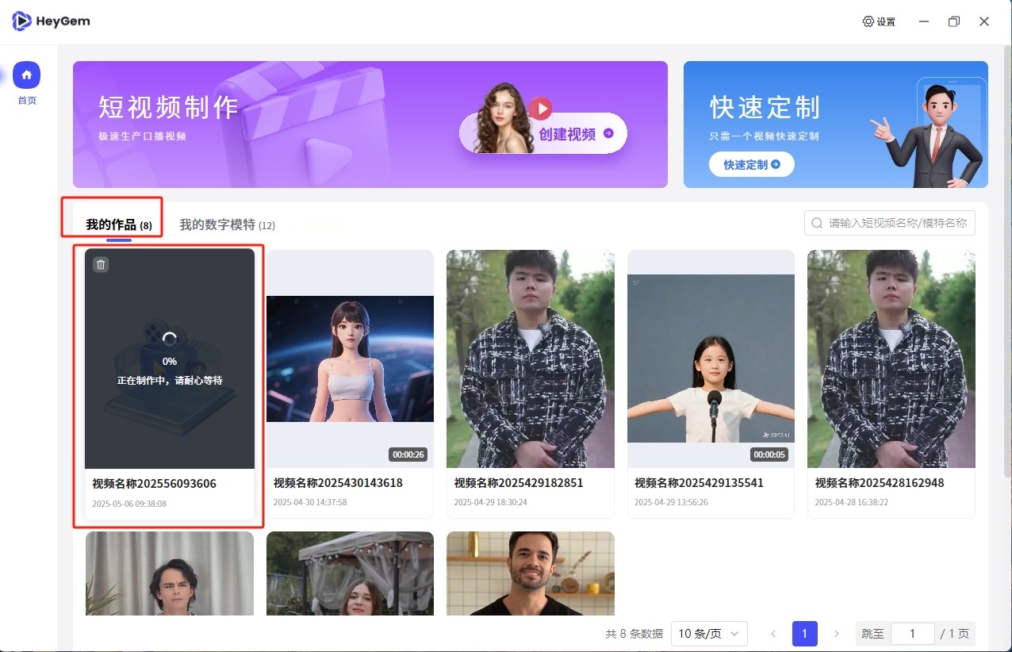
Task: Delete the rendering video using its trash icon
Action: (x=100, y=263)
